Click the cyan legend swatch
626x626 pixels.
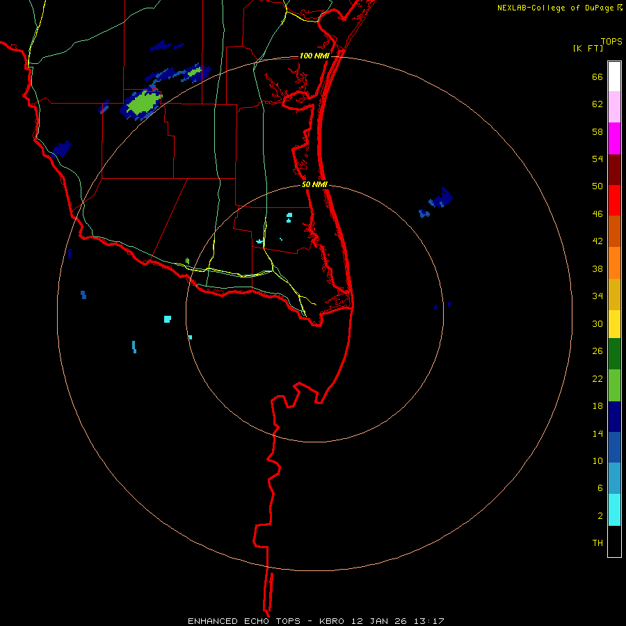tap(614, 510)
